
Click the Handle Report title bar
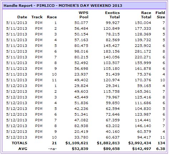tap(84, 6)
